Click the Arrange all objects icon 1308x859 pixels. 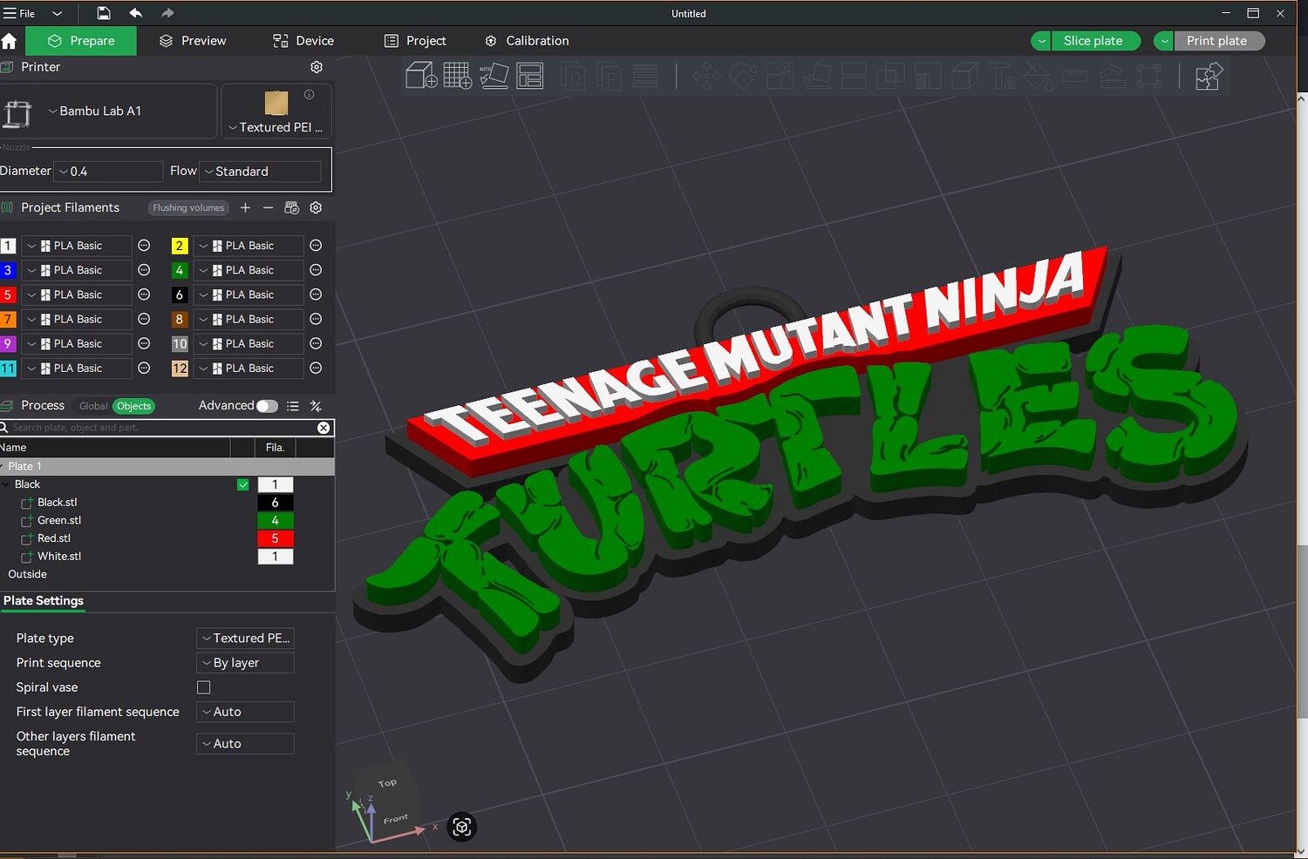[x=530, y=76]
